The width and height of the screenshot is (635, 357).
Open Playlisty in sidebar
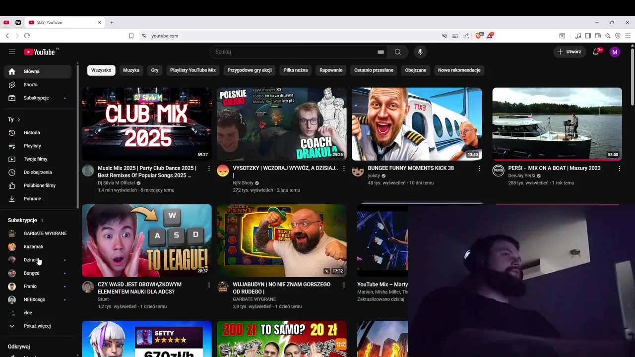click(x=38, y=146)
